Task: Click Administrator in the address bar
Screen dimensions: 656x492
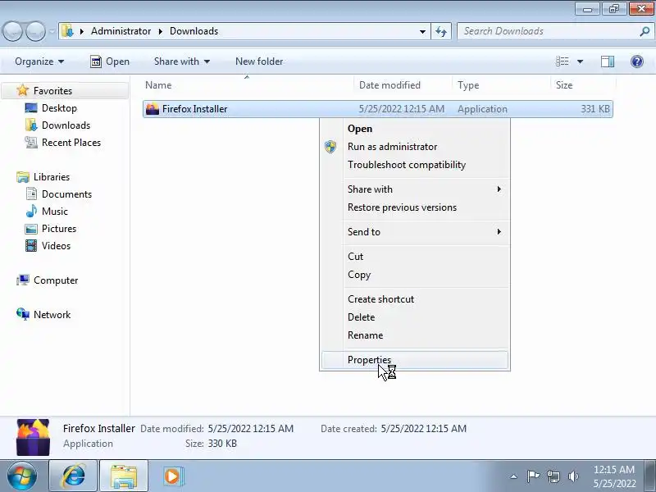Action: [121, 31]
